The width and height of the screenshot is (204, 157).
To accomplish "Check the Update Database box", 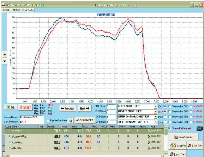I will click(x=48, y=120).
